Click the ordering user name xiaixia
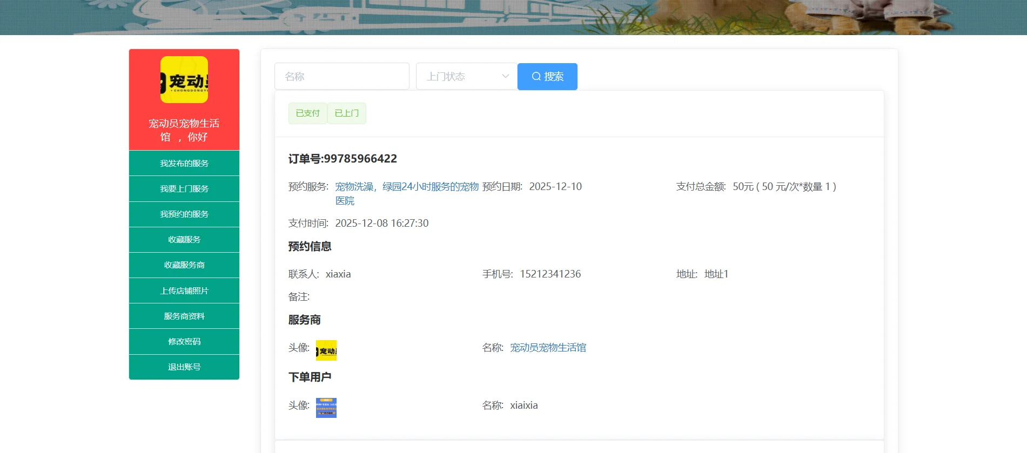The image size is (1027, 453). 524,405
